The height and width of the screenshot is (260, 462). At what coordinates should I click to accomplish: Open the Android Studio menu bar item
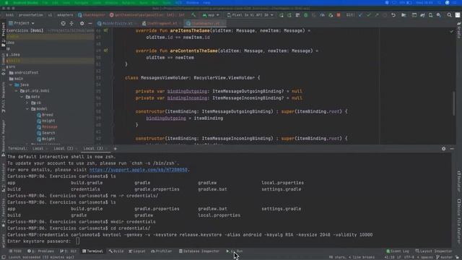coord(26,3)
